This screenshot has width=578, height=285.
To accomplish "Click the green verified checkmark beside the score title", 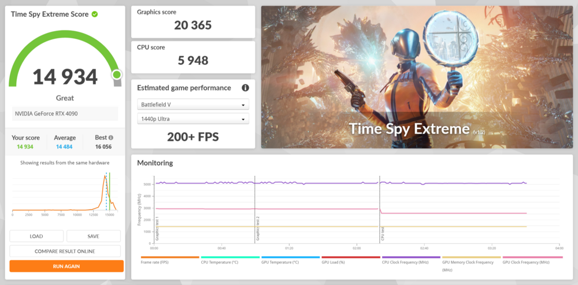I will click(x=95, y=14).
